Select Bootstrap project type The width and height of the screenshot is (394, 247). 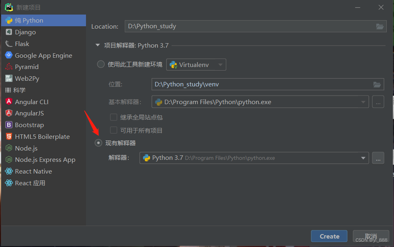tap(44, 125)
